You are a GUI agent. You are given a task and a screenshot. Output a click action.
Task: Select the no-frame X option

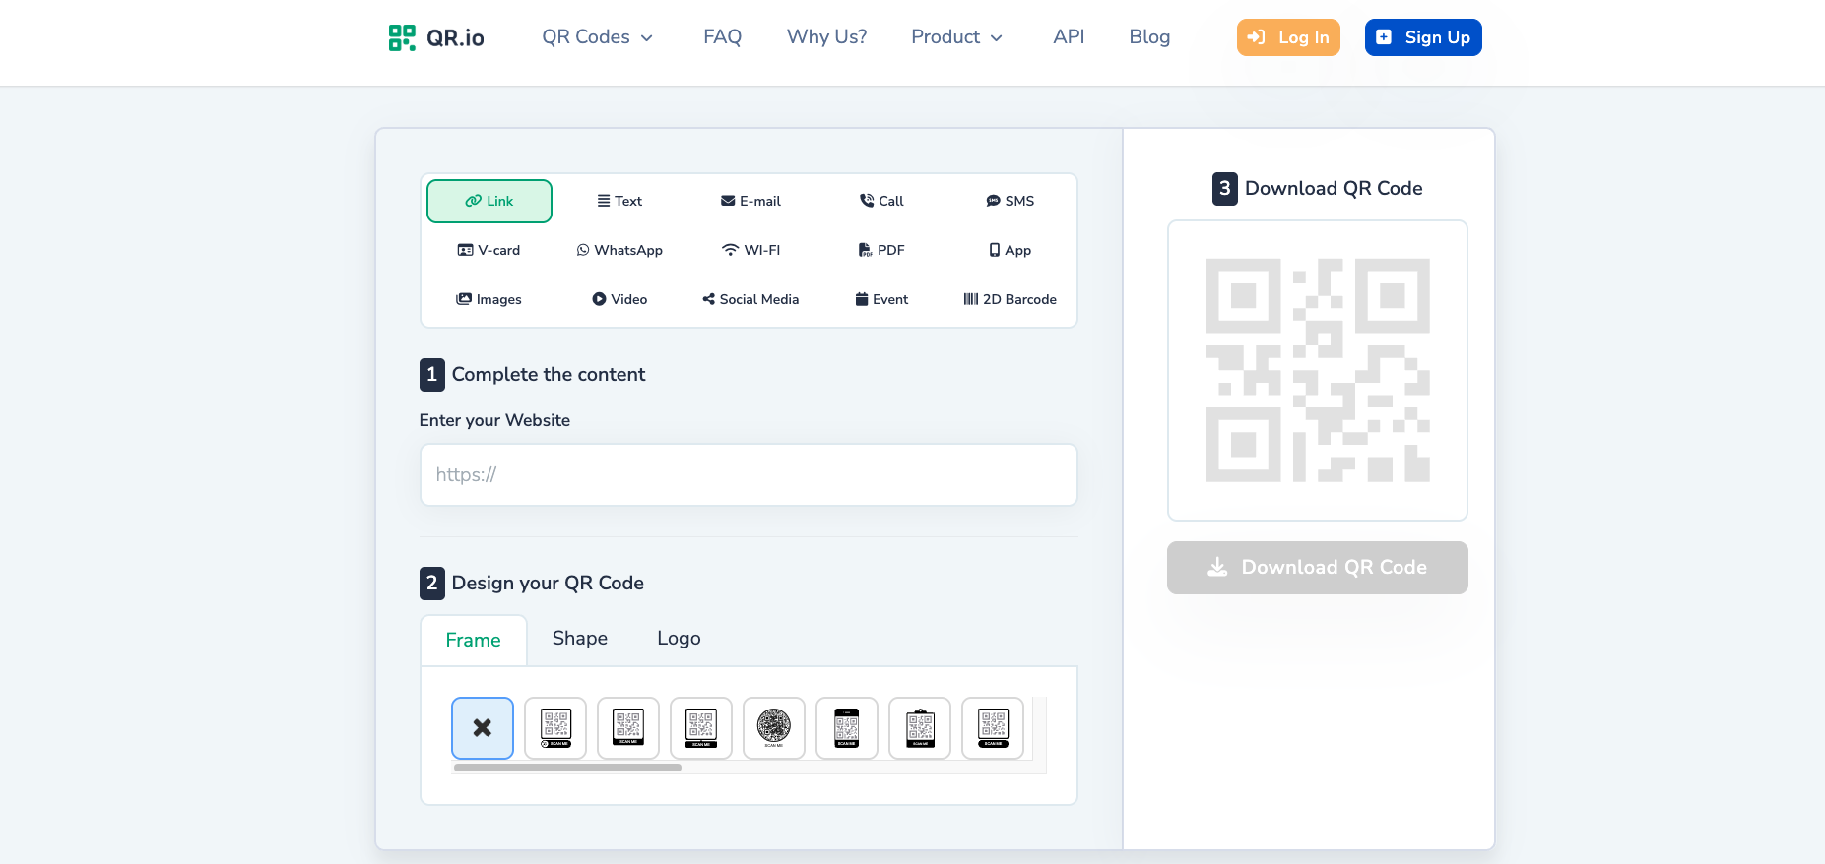(x=483, y=728)
